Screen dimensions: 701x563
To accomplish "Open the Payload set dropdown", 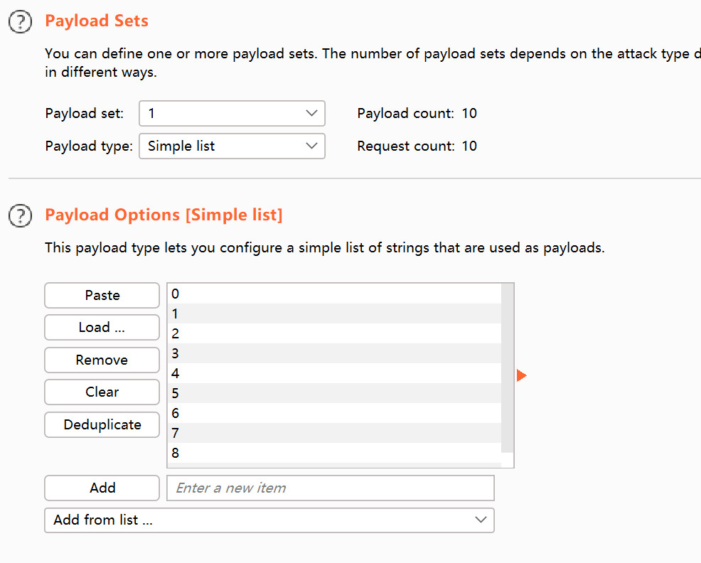I will [232, 114].
